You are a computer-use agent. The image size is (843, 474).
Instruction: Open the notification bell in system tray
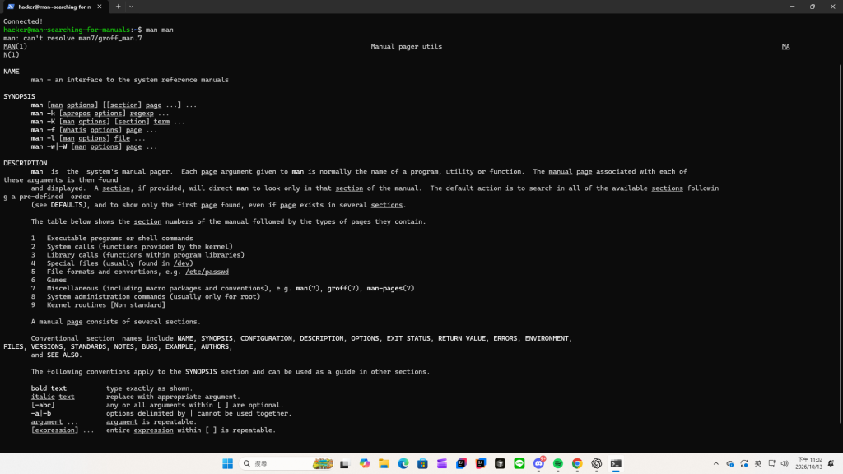[x=831, y=464]
